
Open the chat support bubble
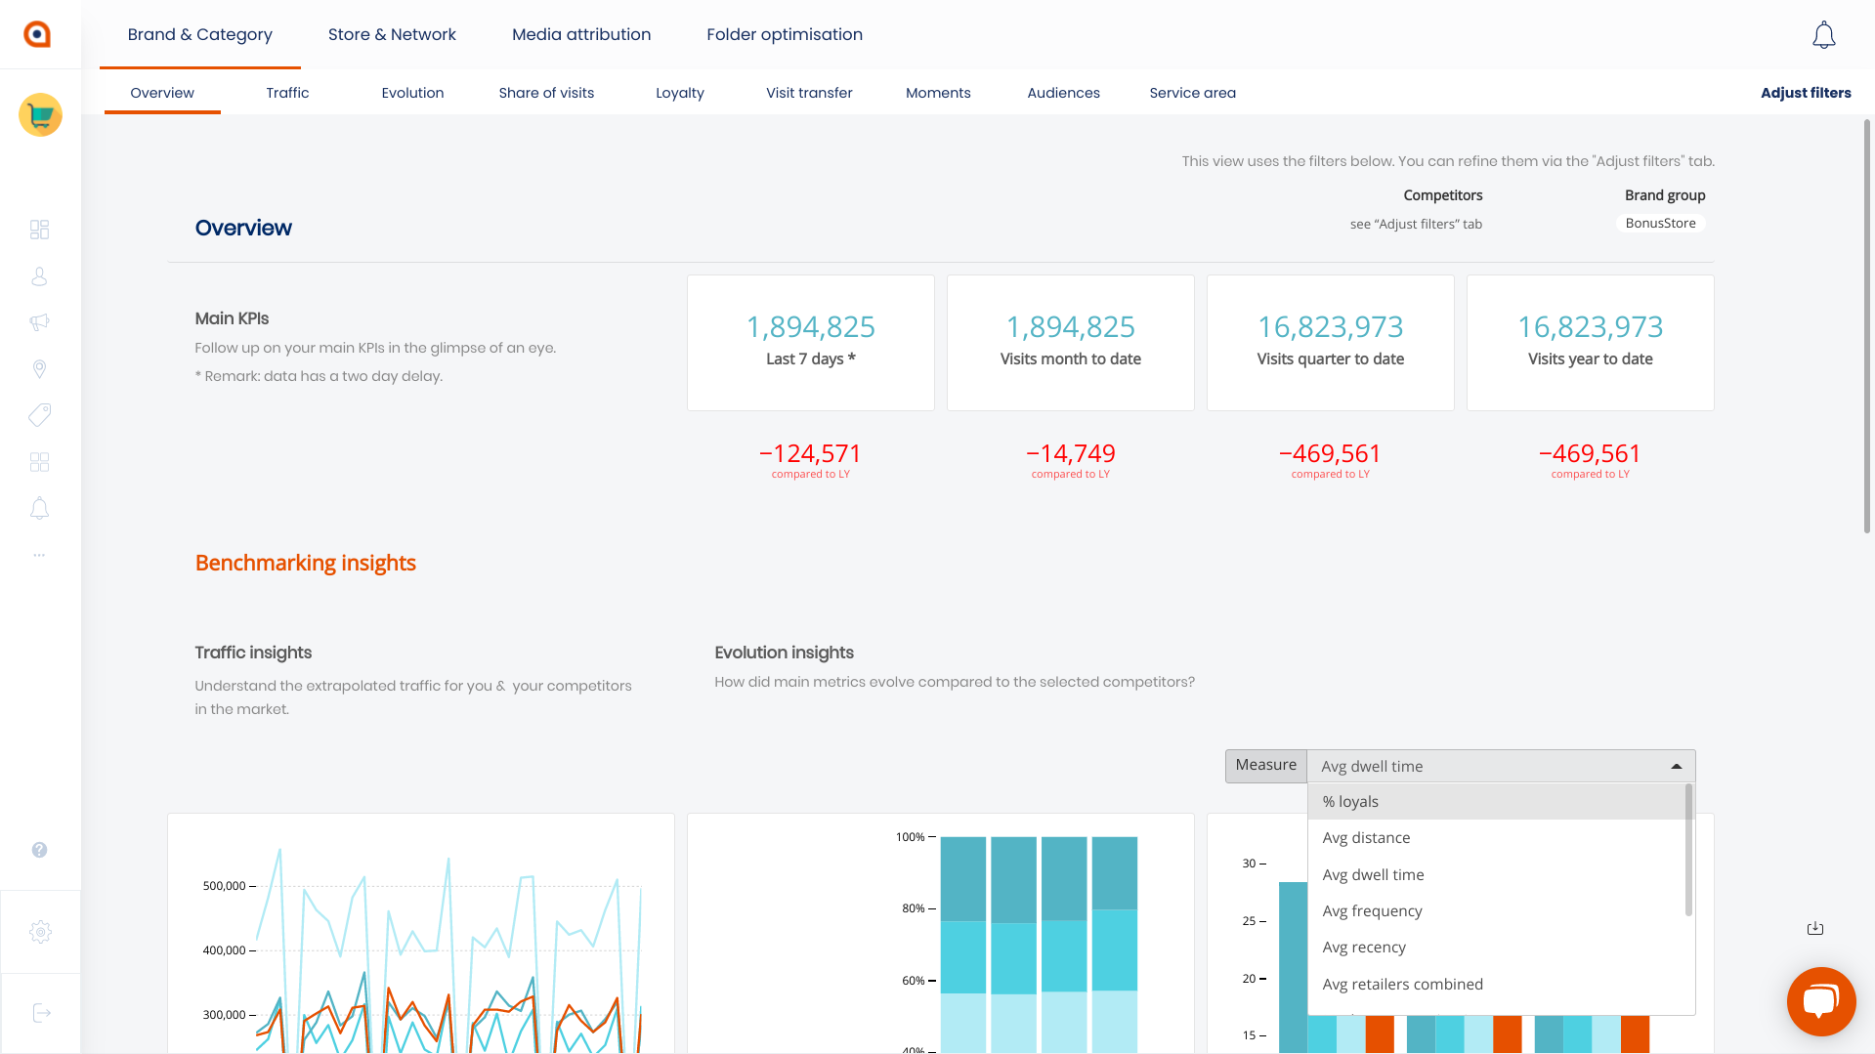point(1821,1001)
